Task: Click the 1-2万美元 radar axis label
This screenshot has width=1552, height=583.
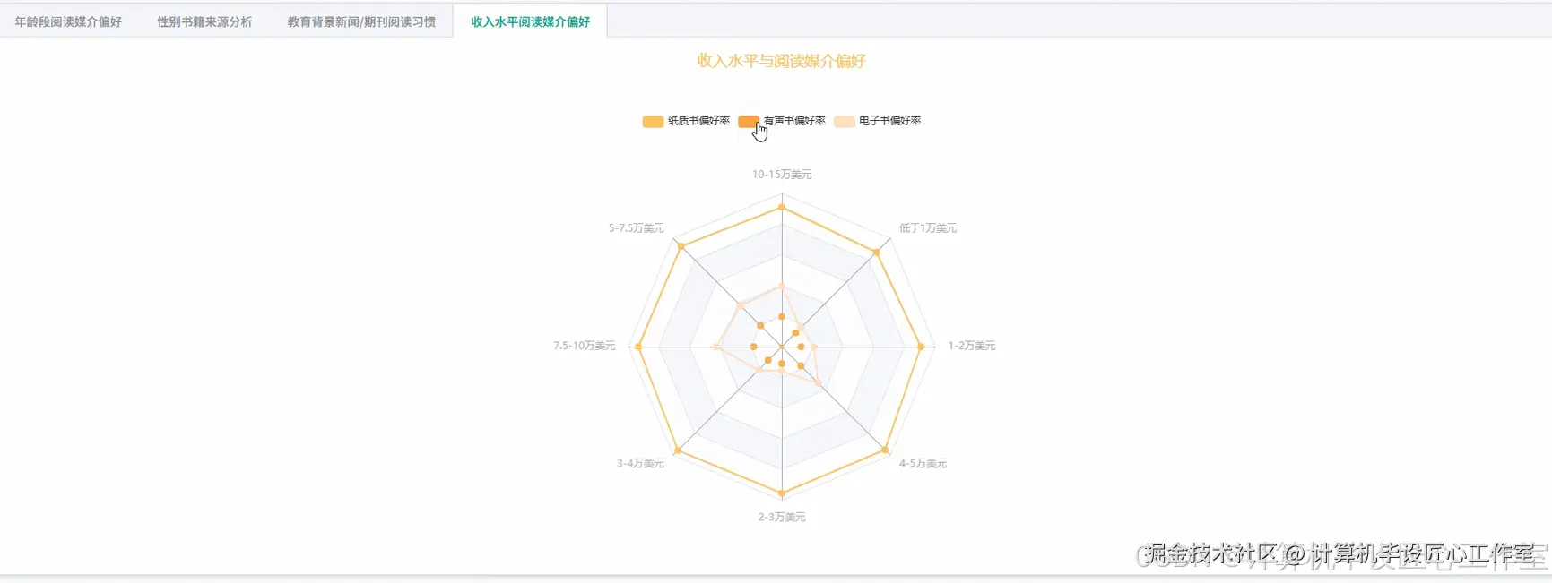Action: tap(971, 344)
